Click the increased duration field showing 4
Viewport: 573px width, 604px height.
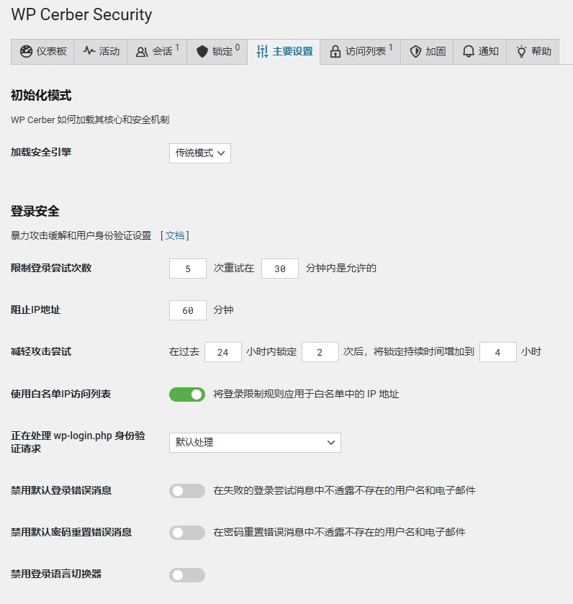point(498,352)
